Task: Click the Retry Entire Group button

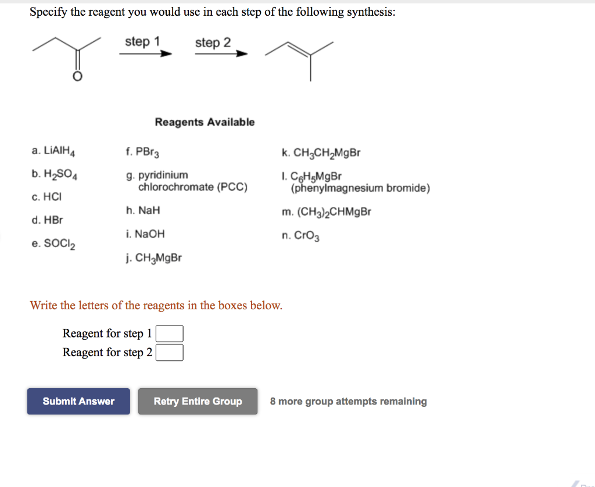Action: coord(198,401)
